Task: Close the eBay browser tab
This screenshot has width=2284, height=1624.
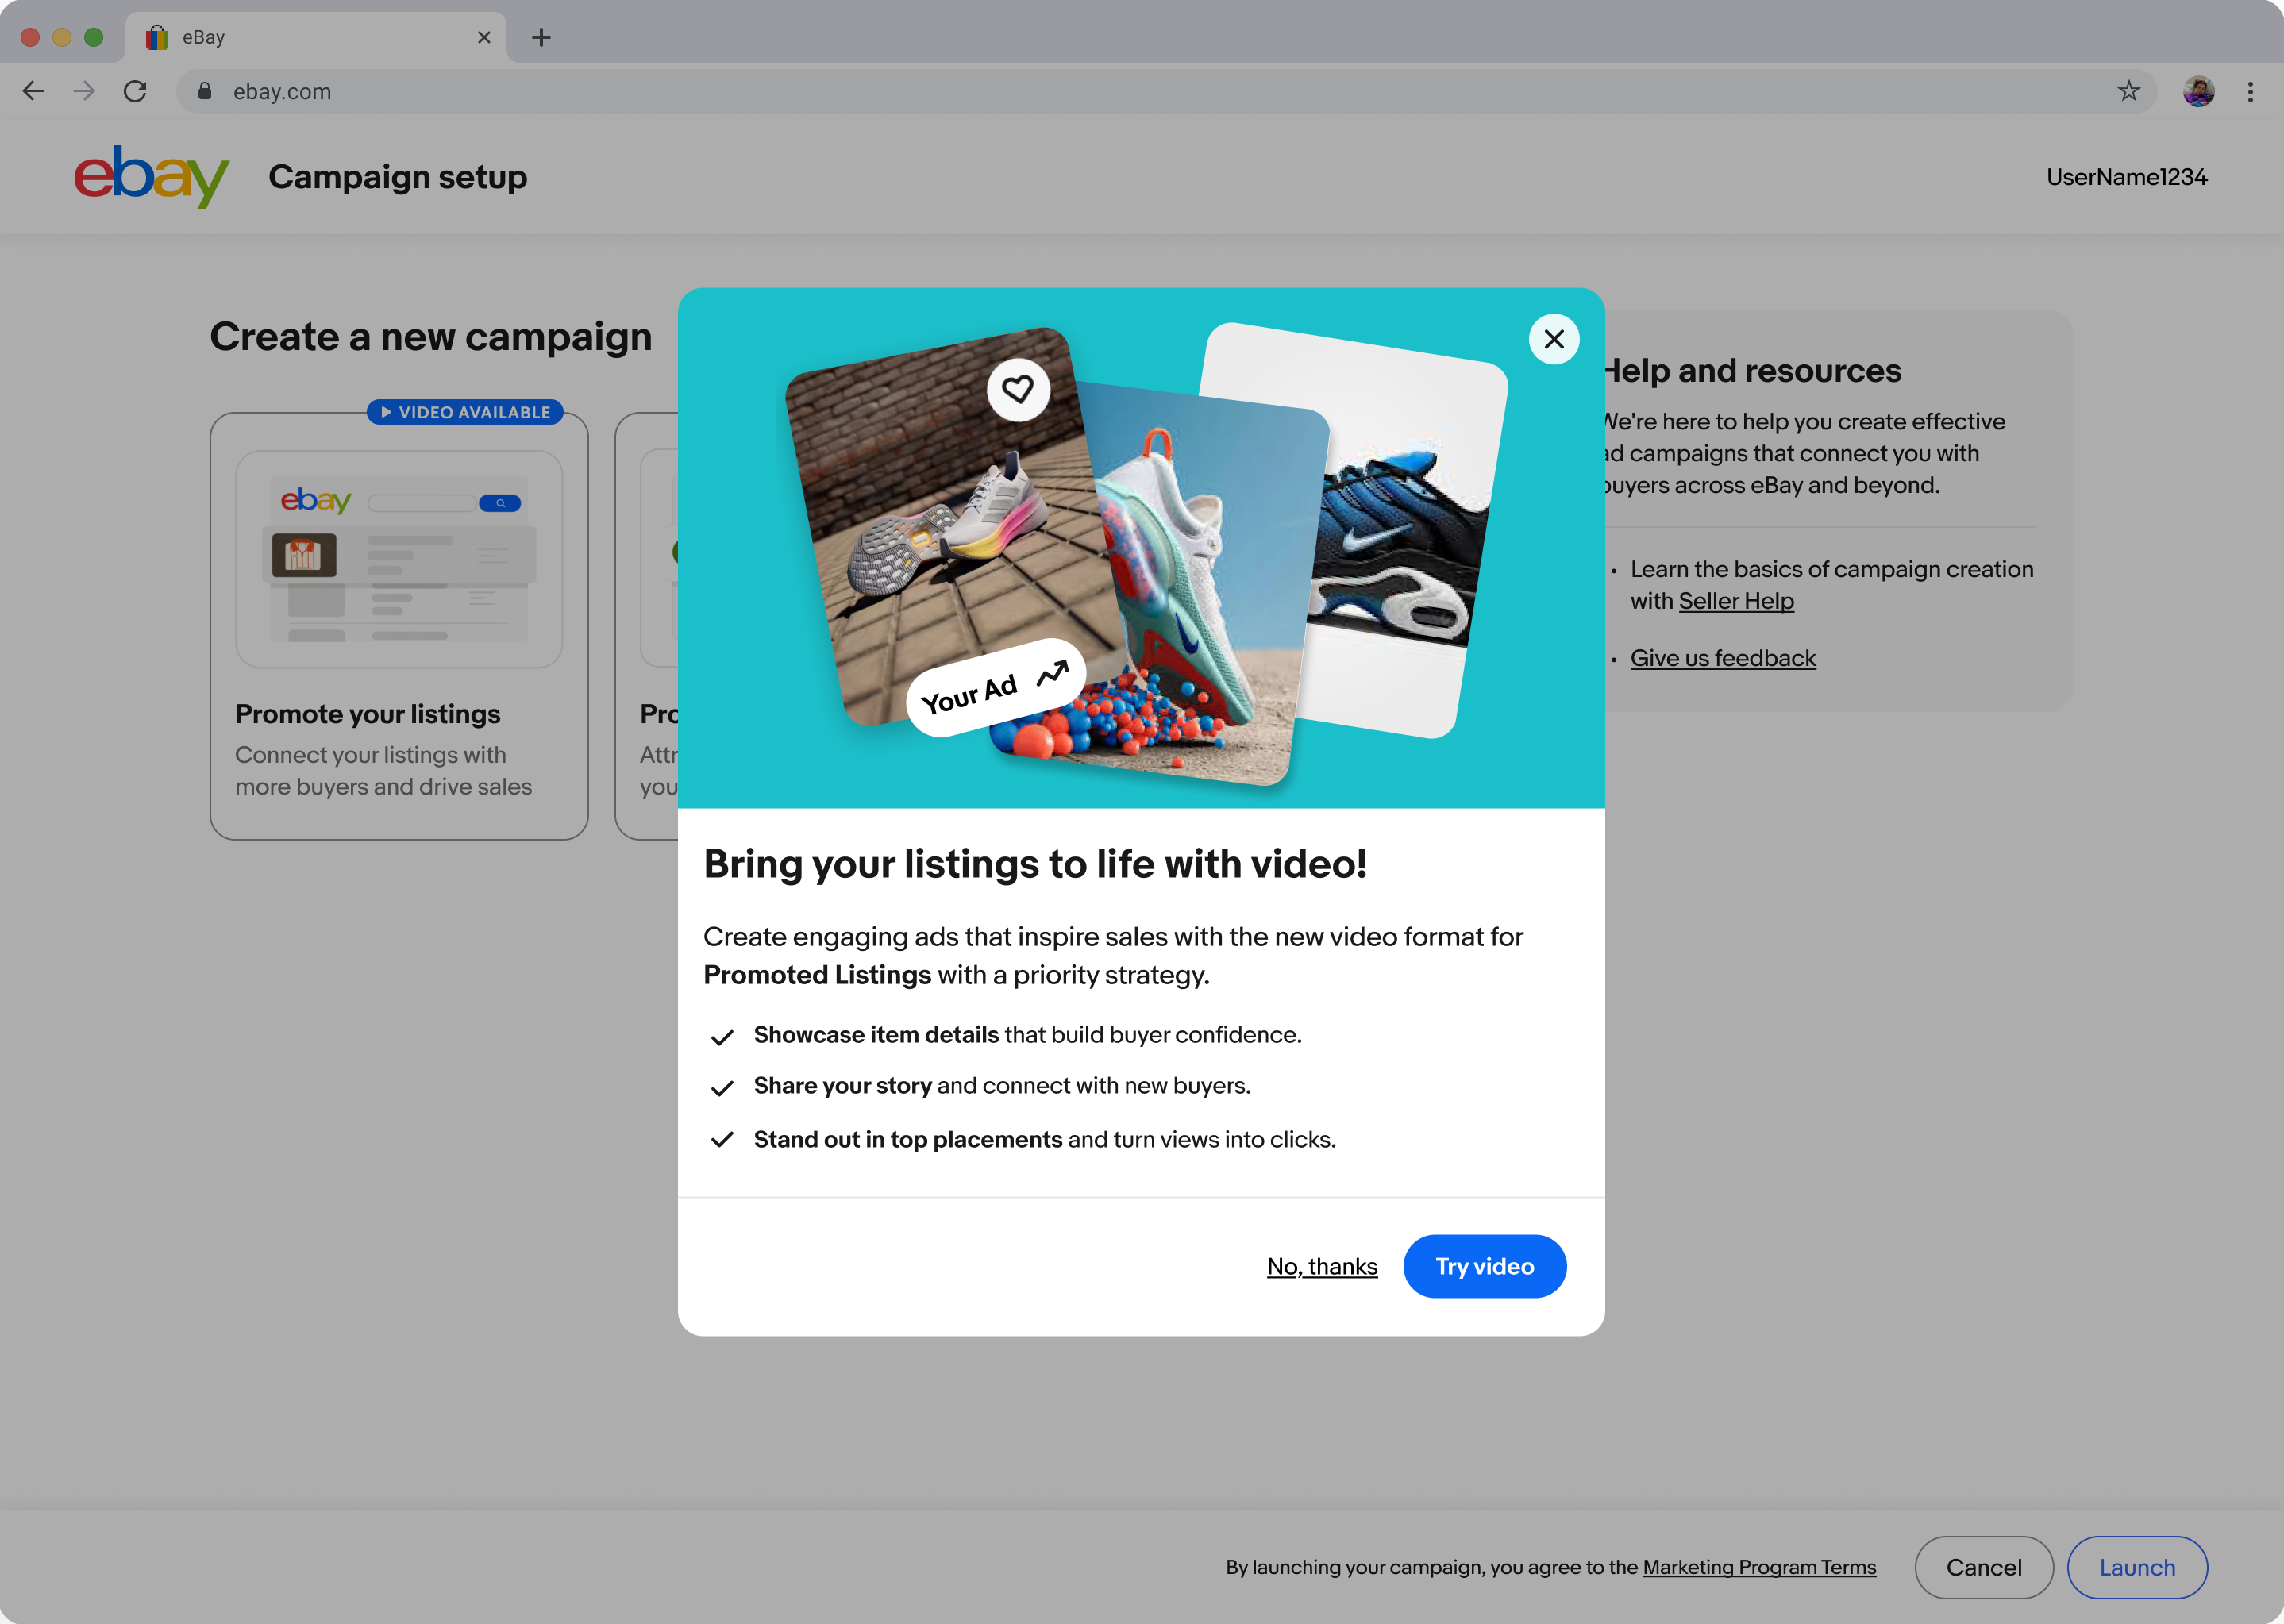Action: [x=484, y=37]
